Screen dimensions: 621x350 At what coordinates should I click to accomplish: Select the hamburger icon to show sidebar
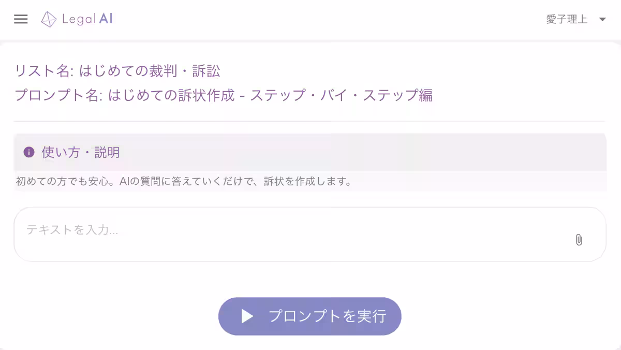21,19
